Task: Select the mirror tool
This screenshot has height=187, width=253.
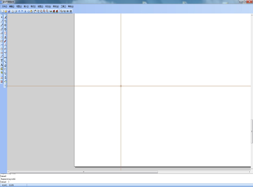Action: click(x=5, y=37)
